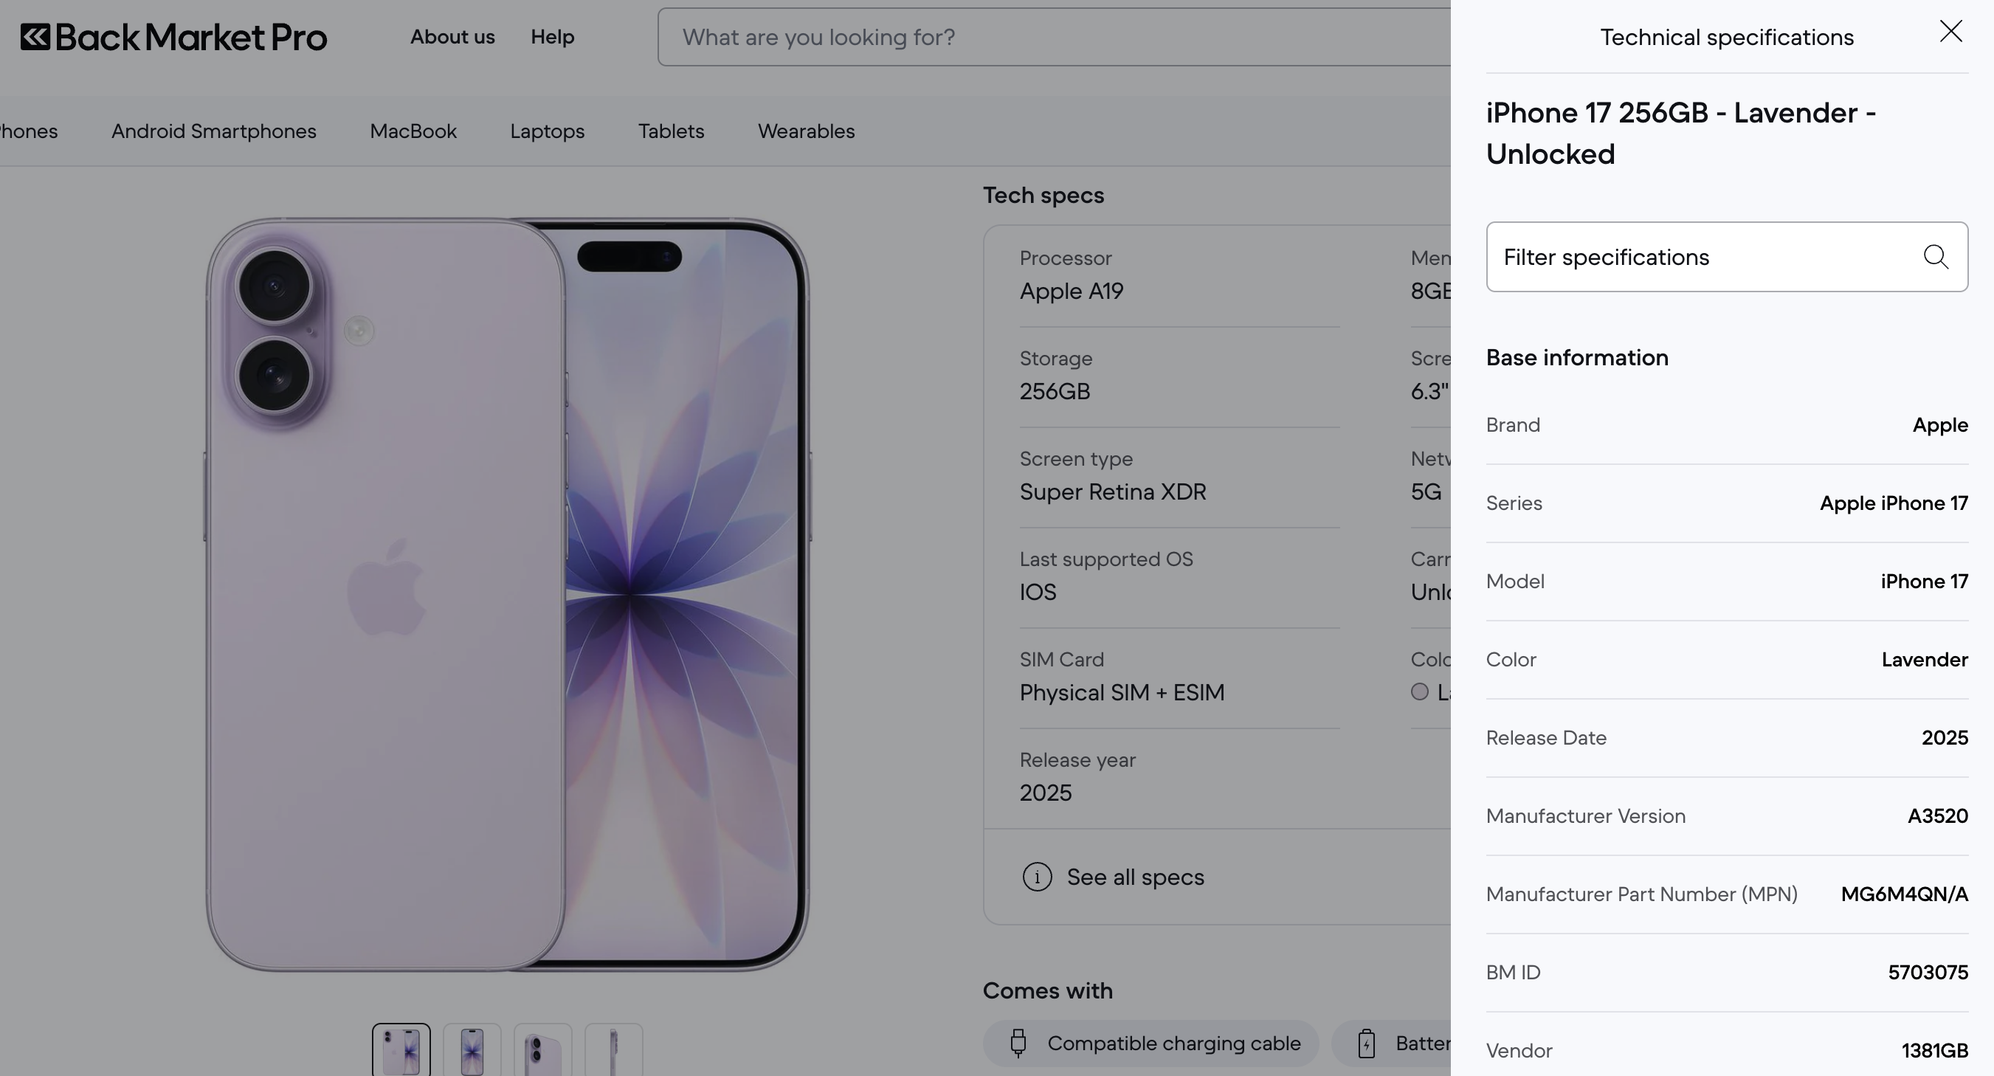This screenshot has height=1076, width=1994.
Task: Select the fourth side-view thumbnail
Action: point(613,1051)
